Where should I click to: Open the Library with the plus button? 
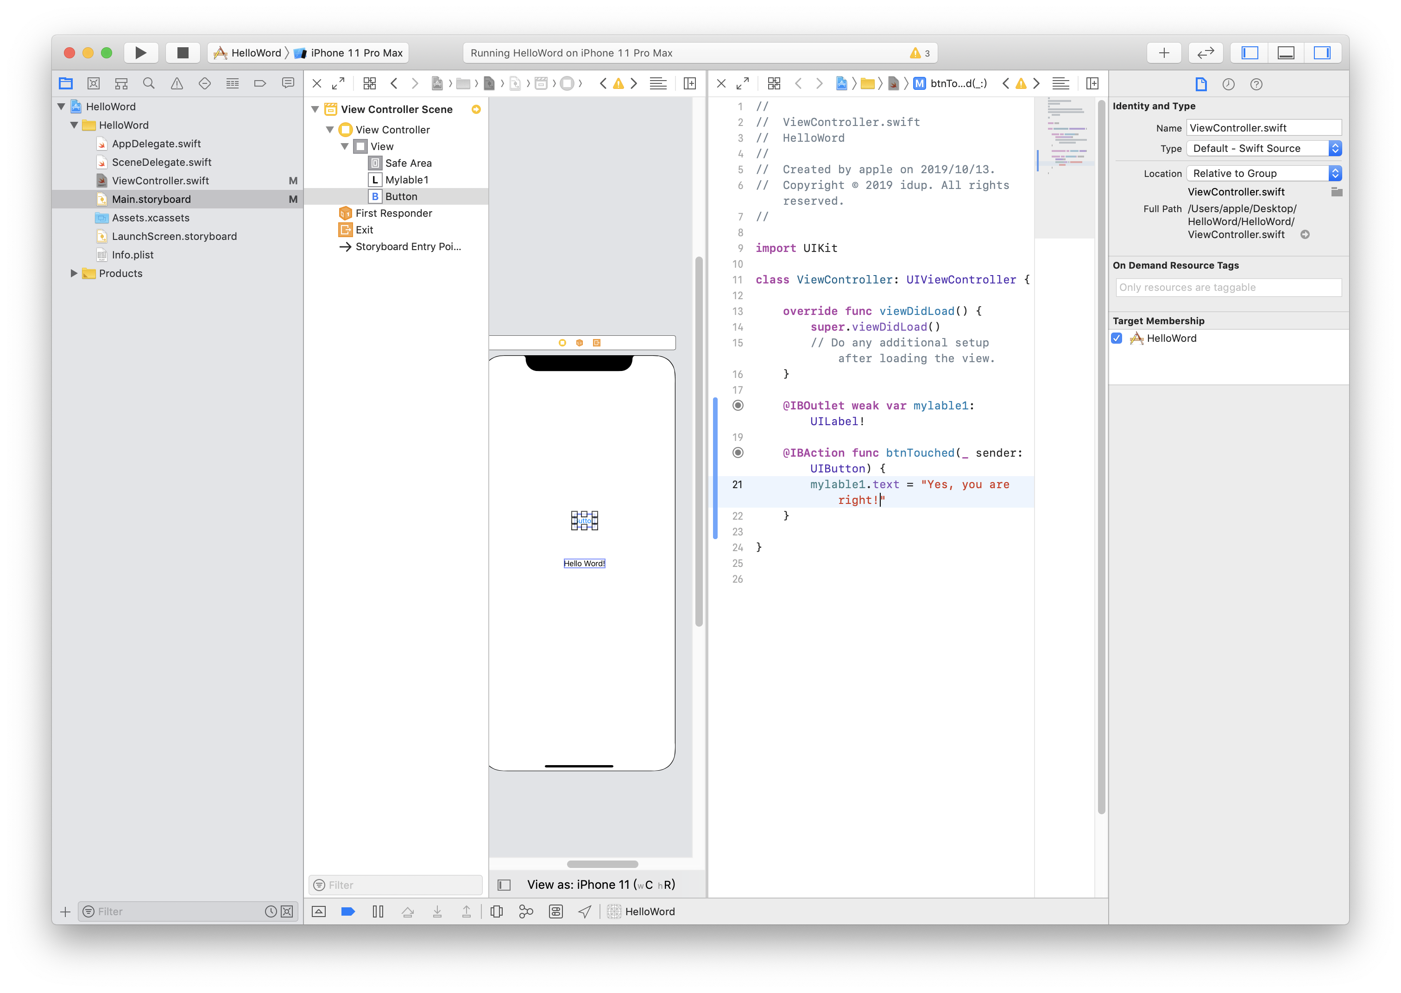[1164, 53]
